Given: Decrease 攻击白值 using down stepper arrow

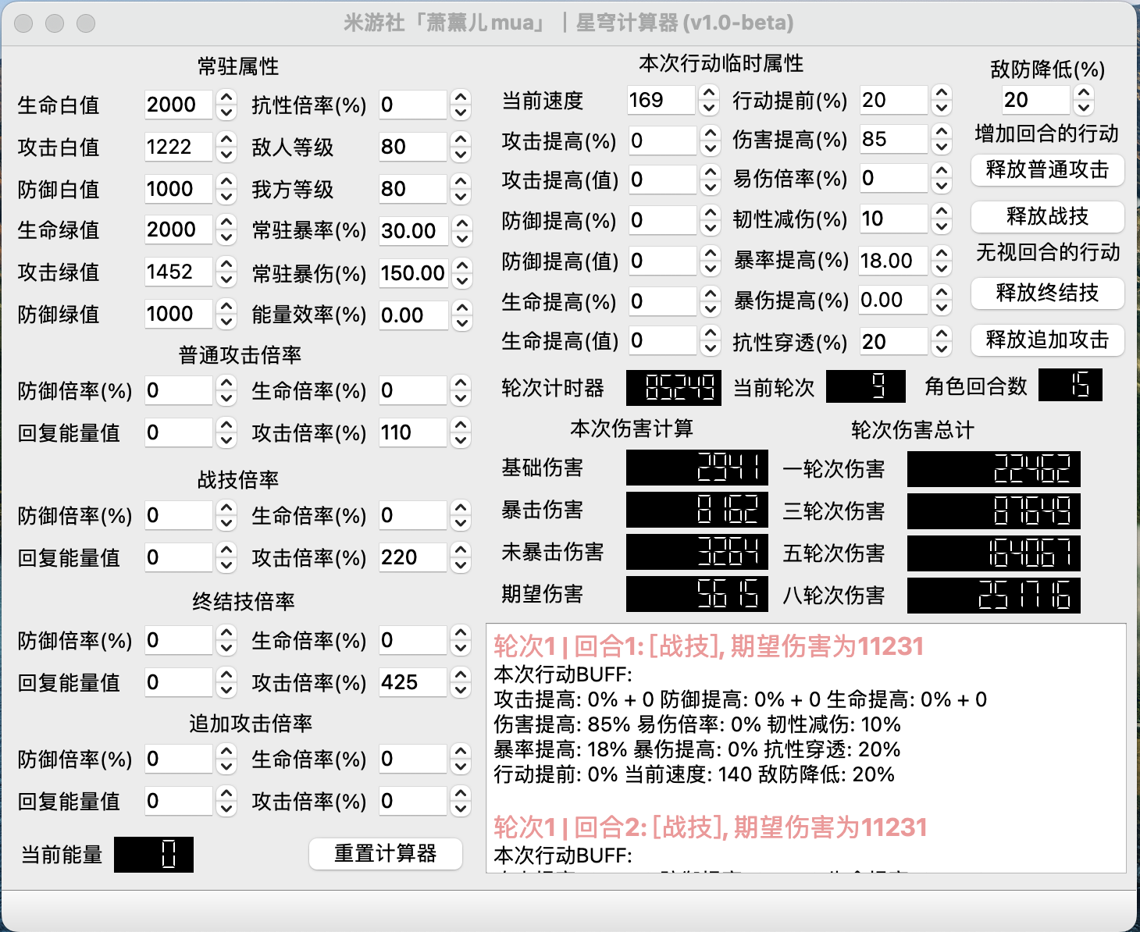Looking at the screenshot, I should pos(226,155).
